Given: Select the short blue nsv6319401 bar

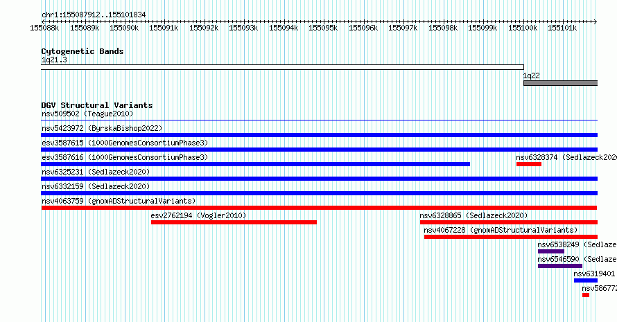Looking at the screenshot, I should click(x=586, y=280).
